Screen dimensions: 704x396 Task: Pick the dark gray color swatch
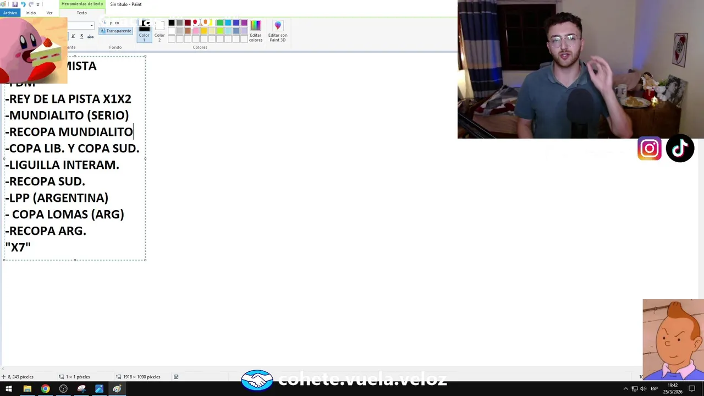(x=180, y=23)
